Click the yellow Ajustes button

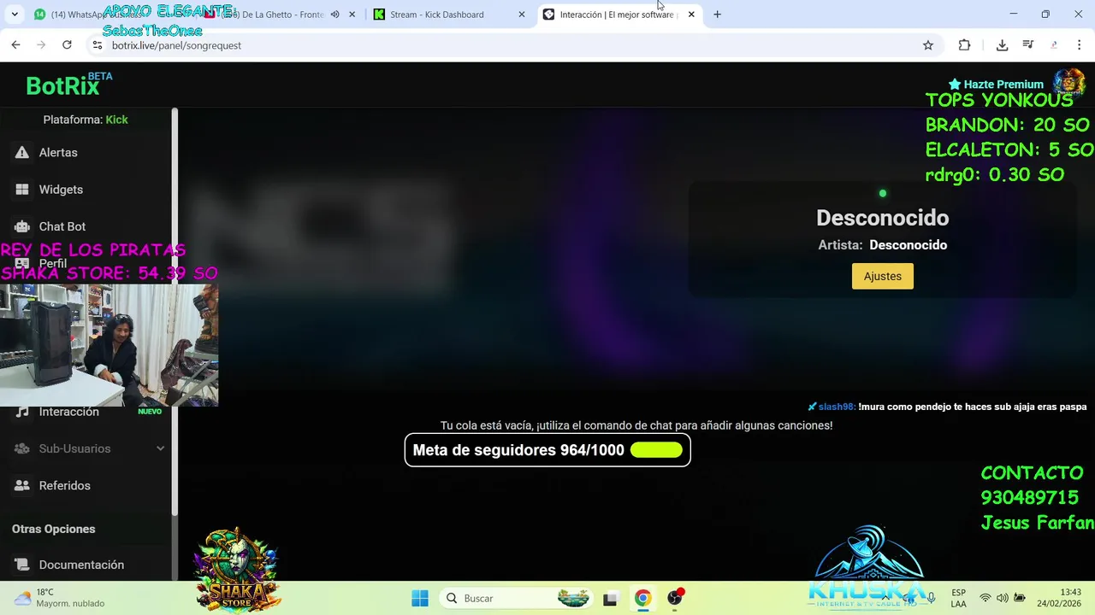coord(882,276)
